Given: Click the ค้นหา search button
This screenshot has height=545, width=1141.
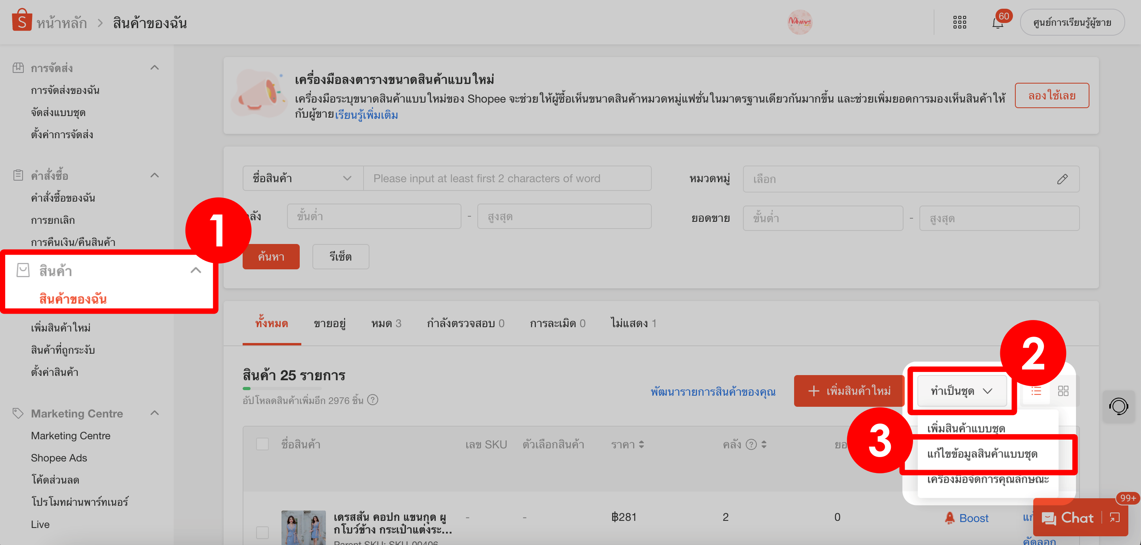Looking at the screenshot, I should point(271,257).
